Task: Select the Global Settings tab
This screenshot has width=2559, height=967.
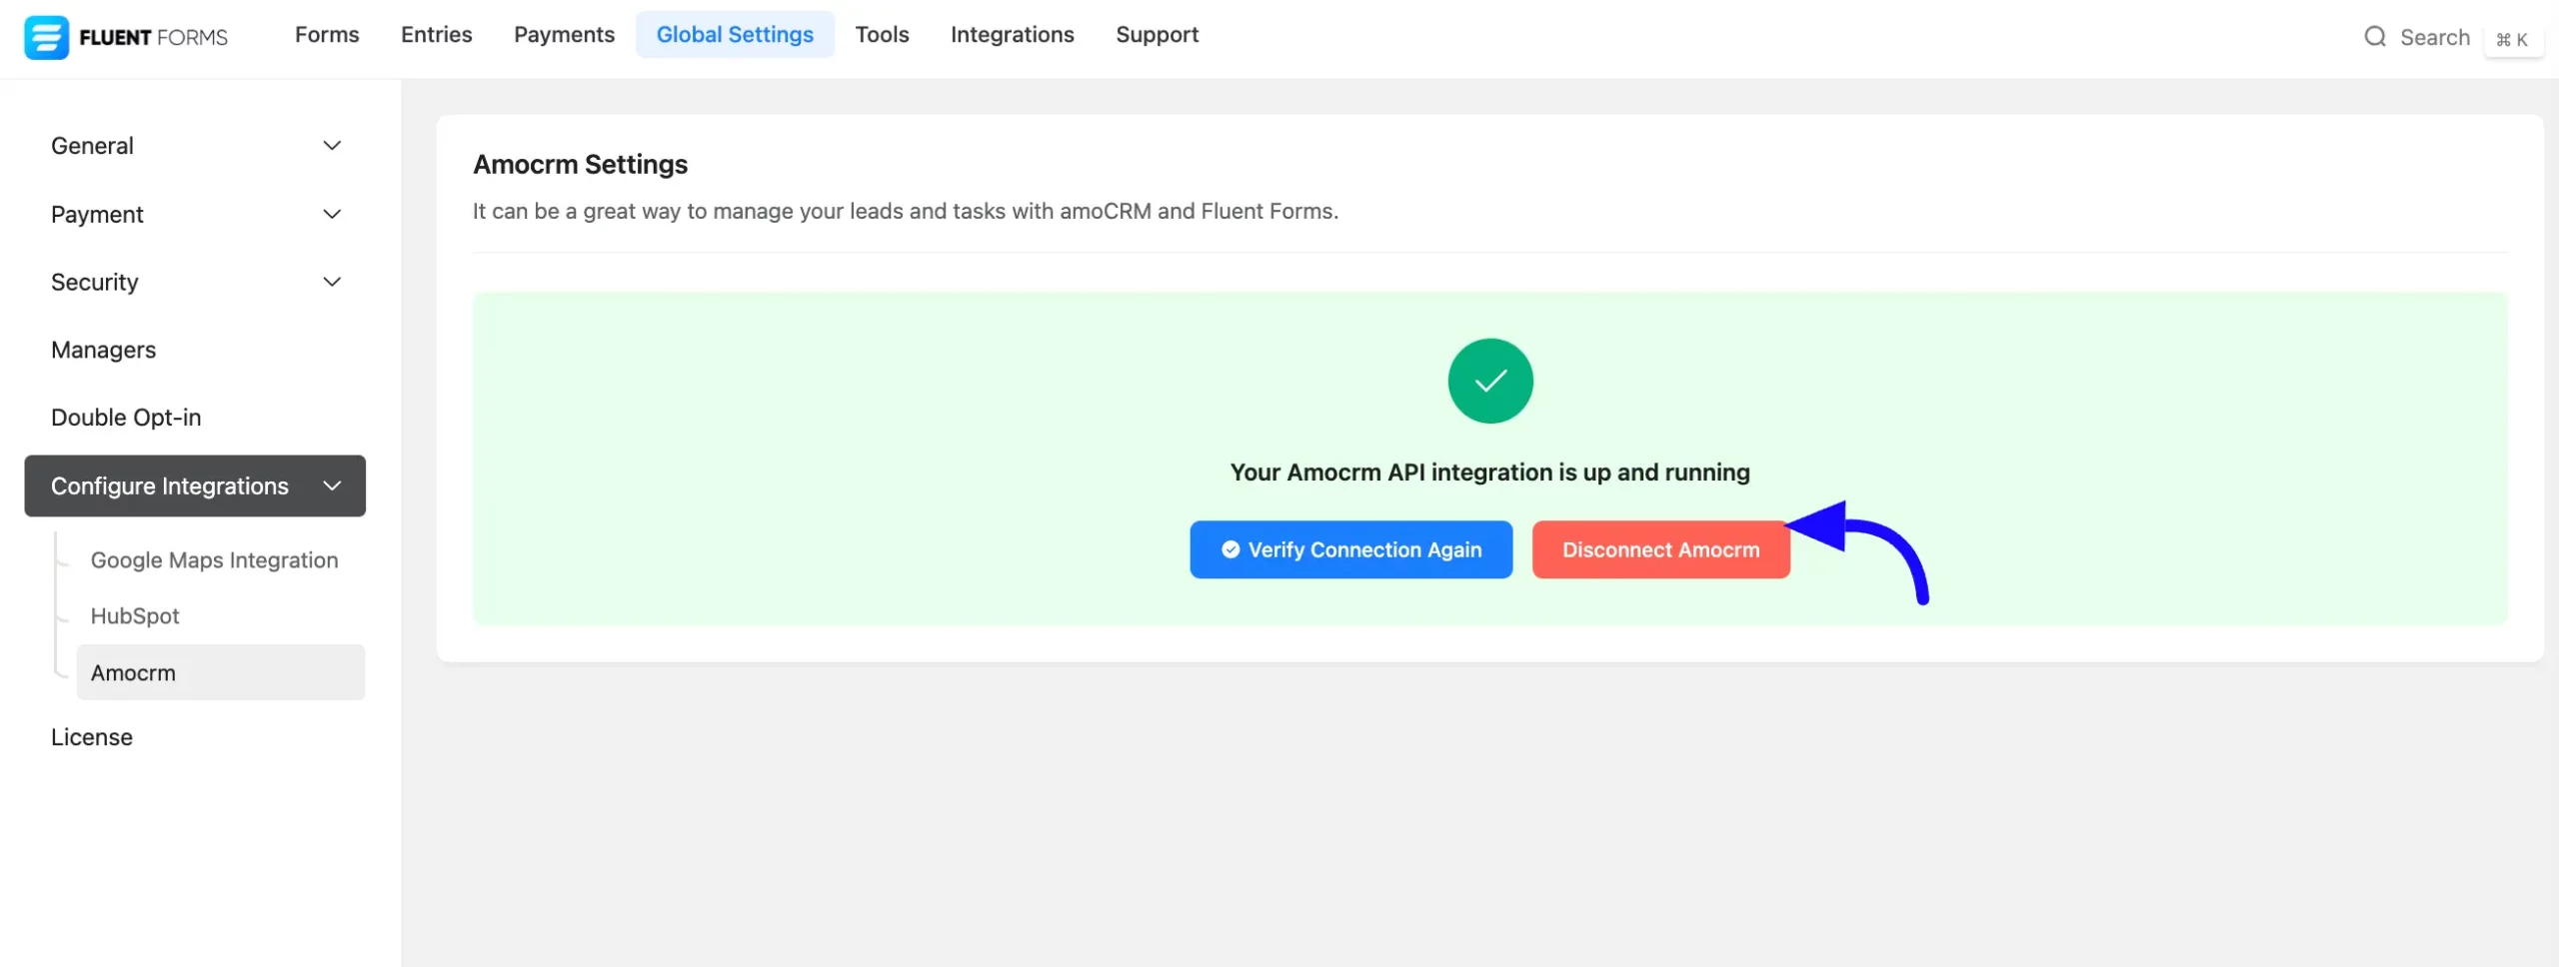Action: click(x=735, y=35)
